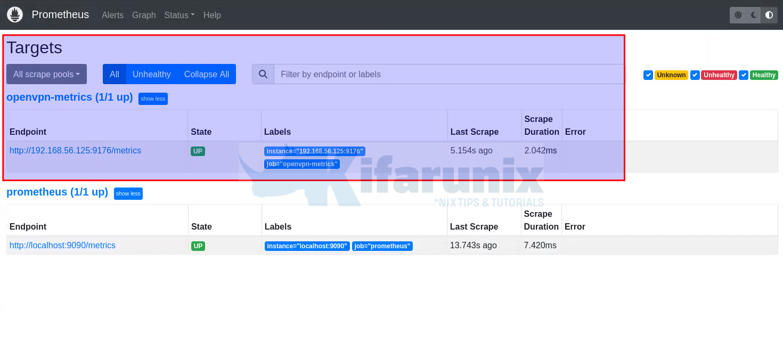Switch to dark theme moon icon

click(754, 15)
